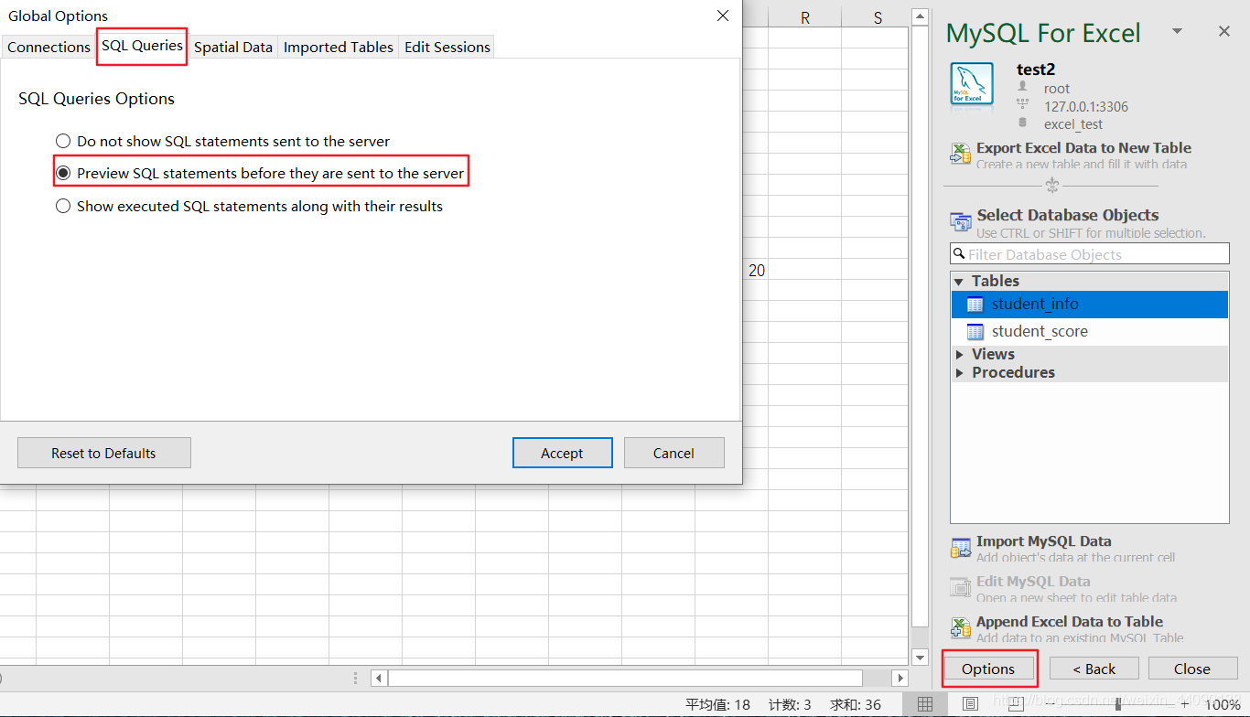Click the zoom slider handle

[1118, 704]
